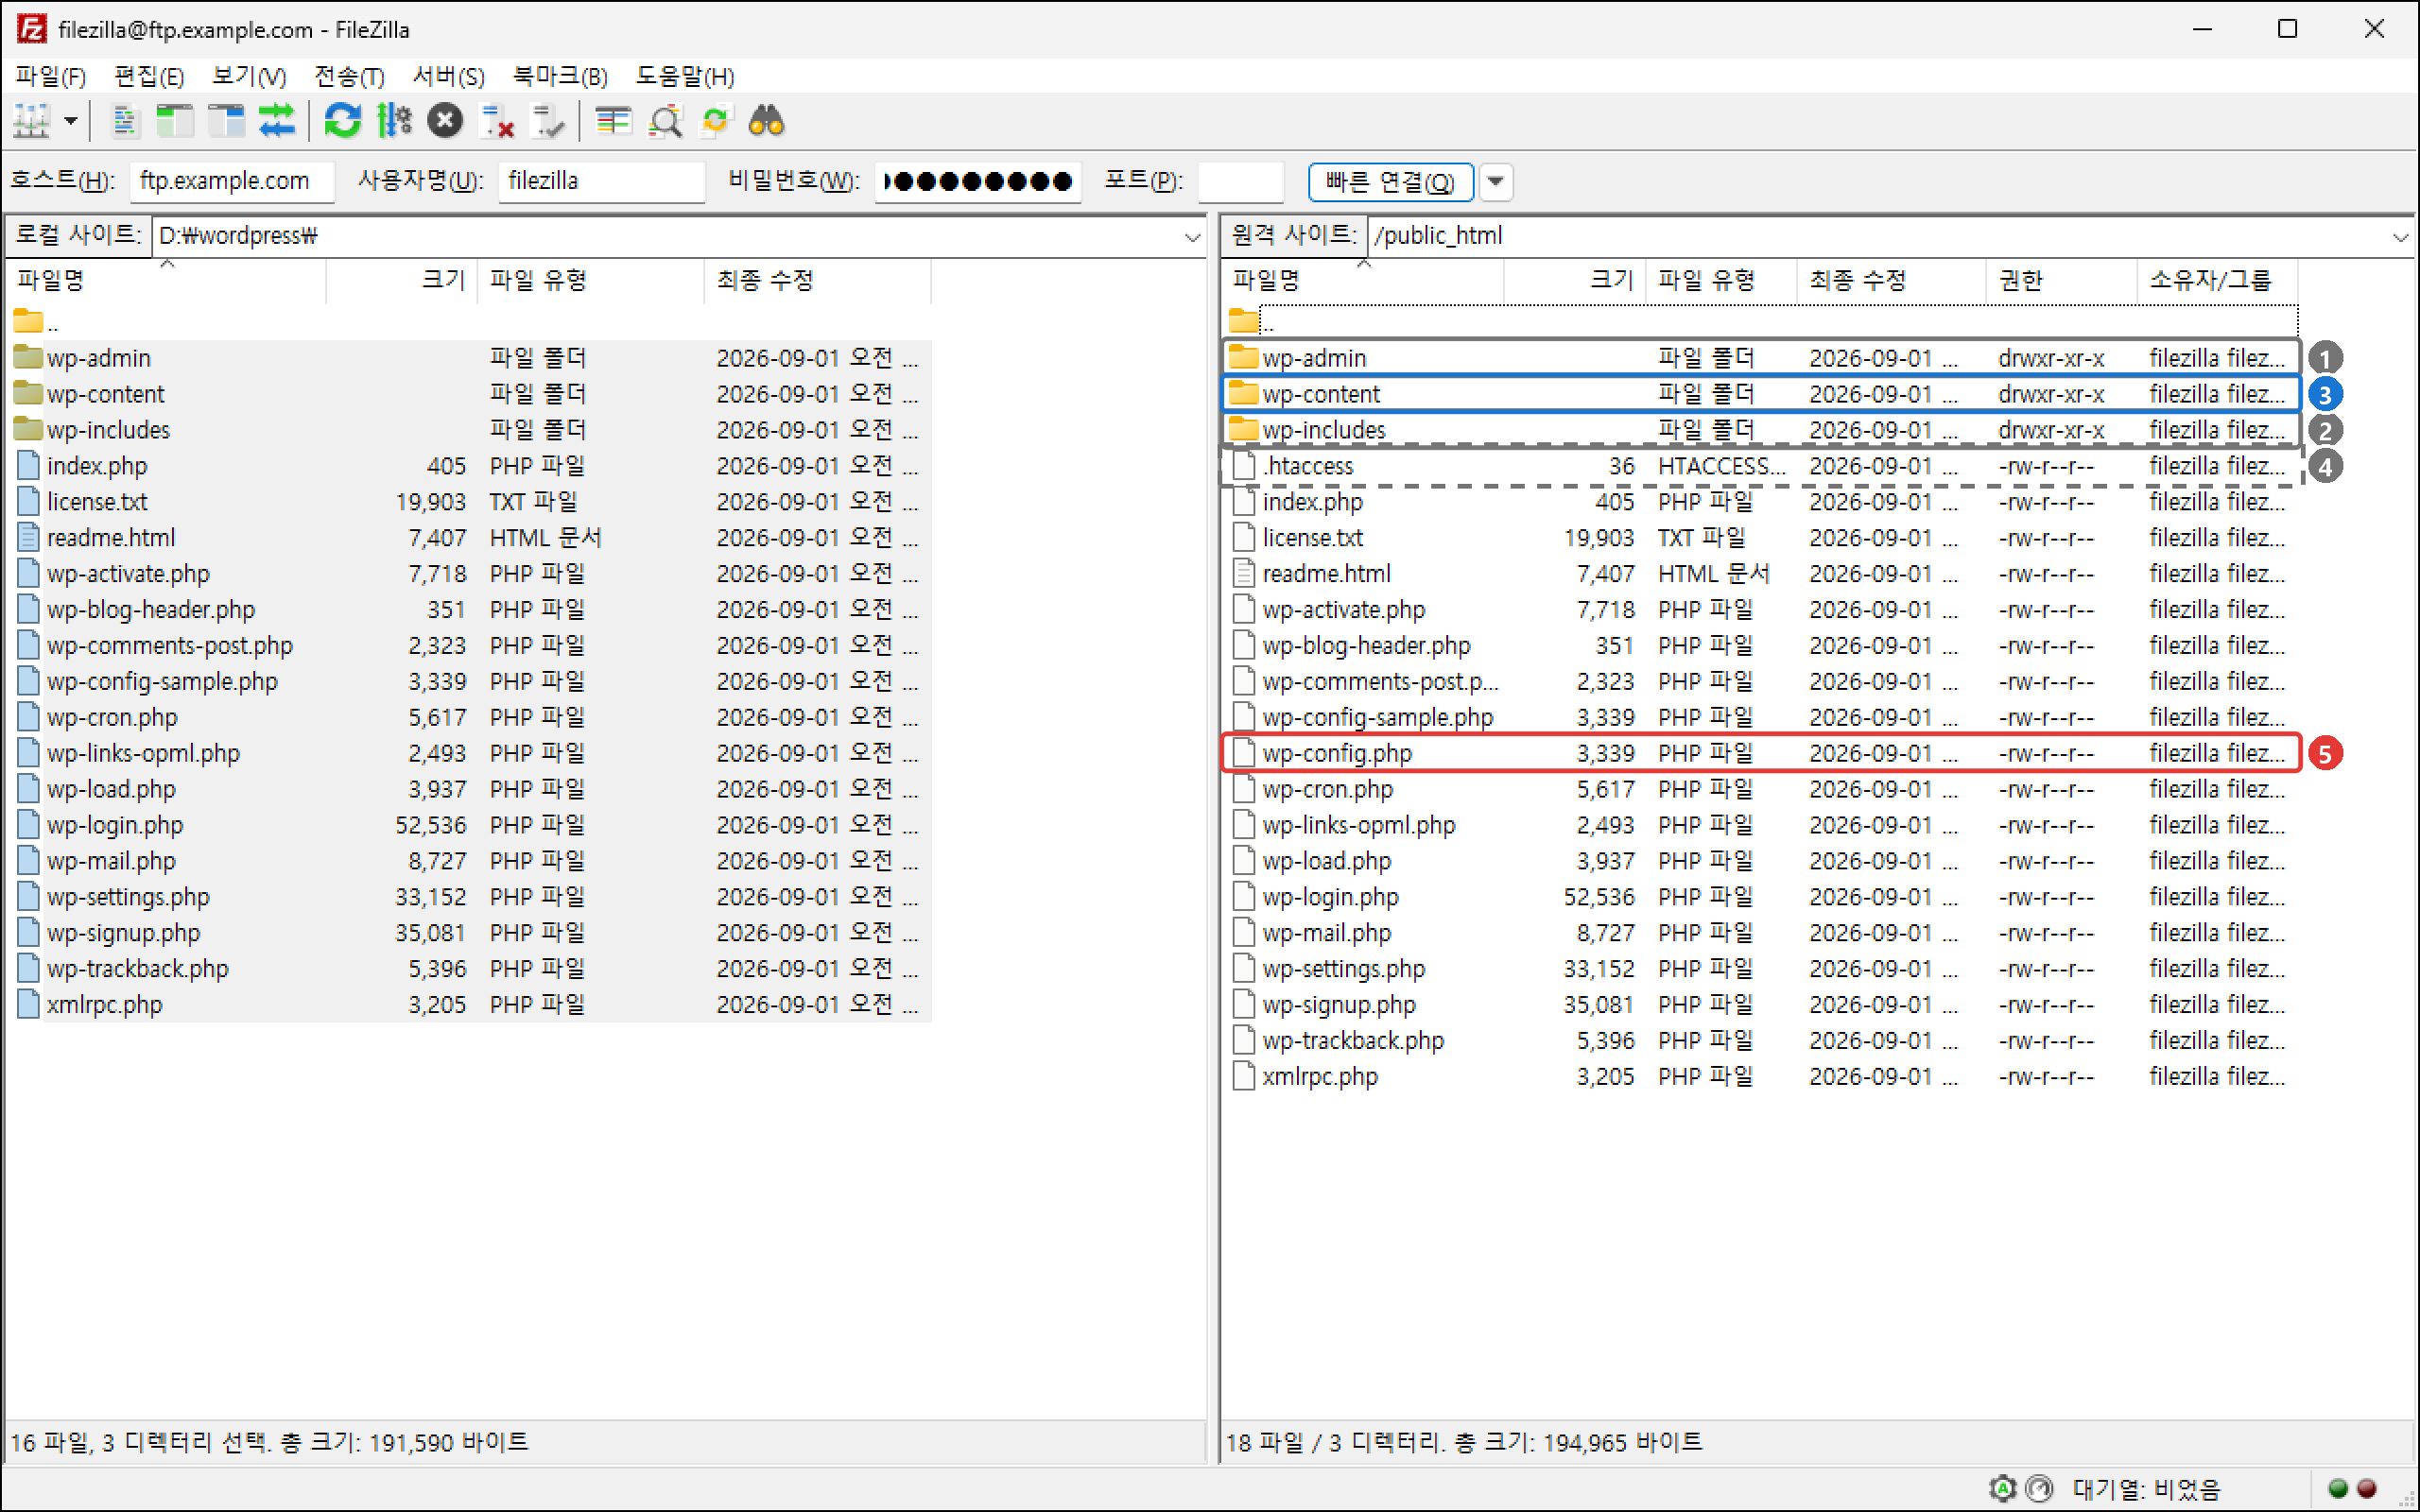The width and height of the screenshot is (2420, 1512).
Task: Open the 도움말(H) menu
Action: pyautogui.click(x=685, y=76)
